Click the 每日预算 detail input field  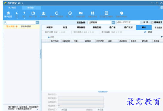pyautogui.click(x=81, y=106)
